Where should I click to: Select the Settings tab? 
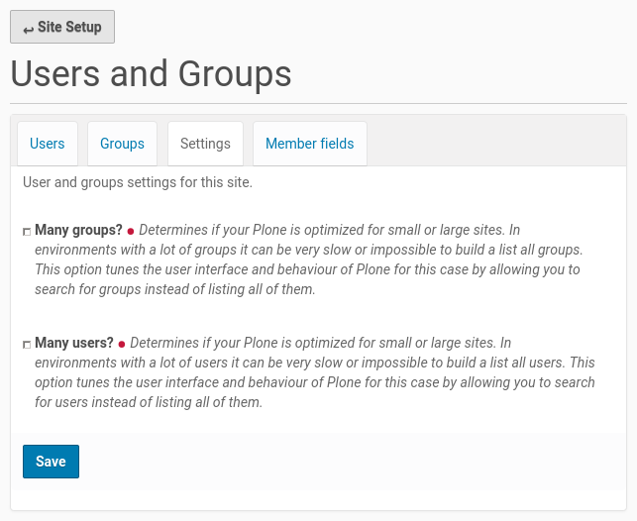(205, 144)
